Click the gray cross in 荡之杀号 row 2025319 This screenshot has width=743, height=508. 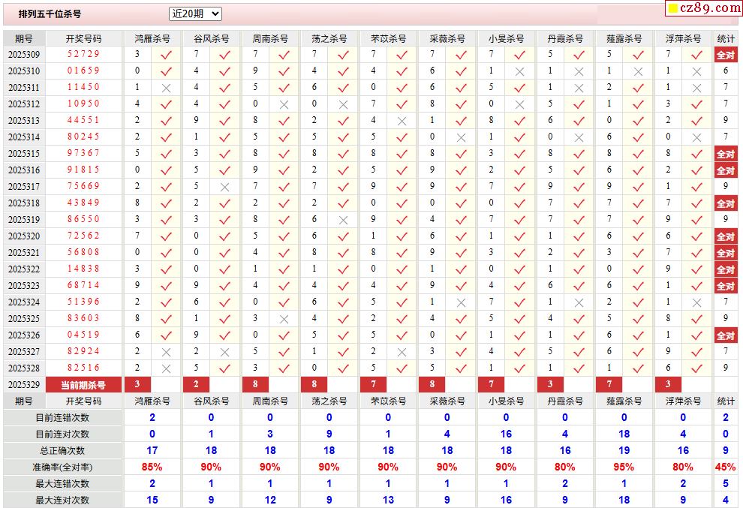(343, 220)
